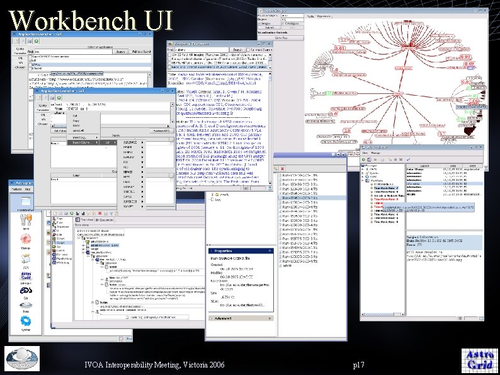Click the grey disc icon above System

point(26,306)
